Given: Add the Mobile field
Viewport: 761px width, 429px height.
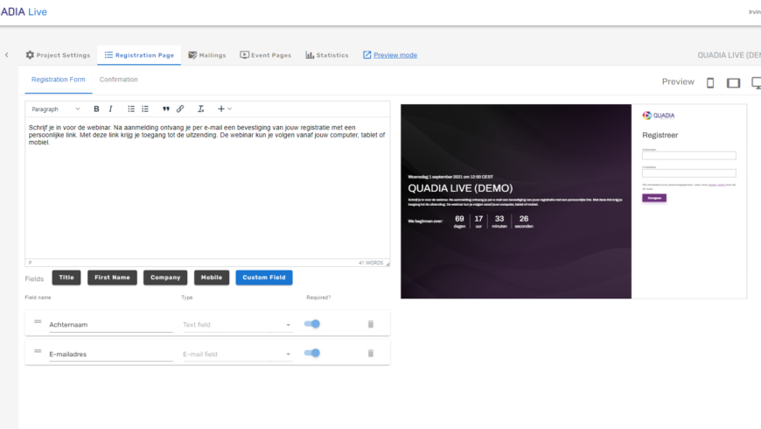Looking at the screenshot, I should [212, 278].
